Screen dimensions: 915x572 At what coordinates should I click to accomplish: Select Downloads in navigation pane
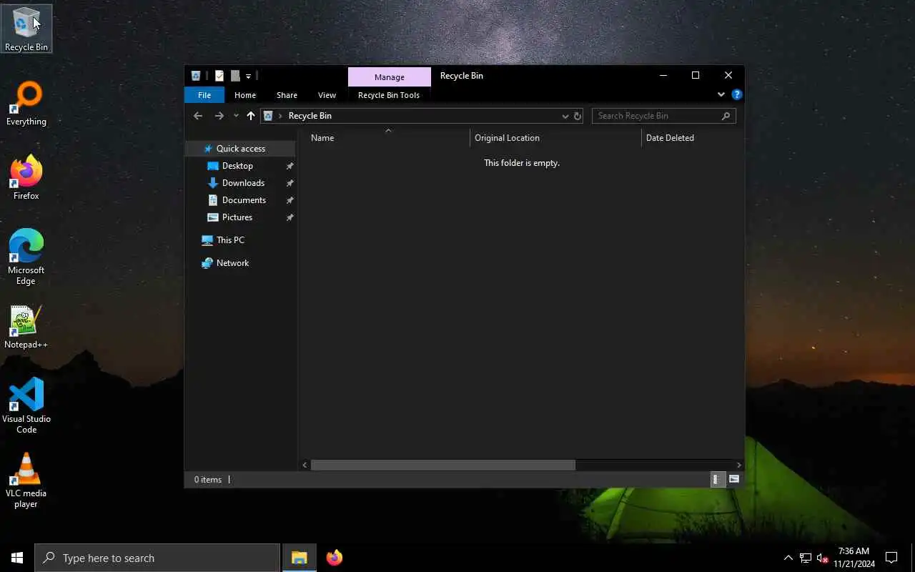click(243, 183)
